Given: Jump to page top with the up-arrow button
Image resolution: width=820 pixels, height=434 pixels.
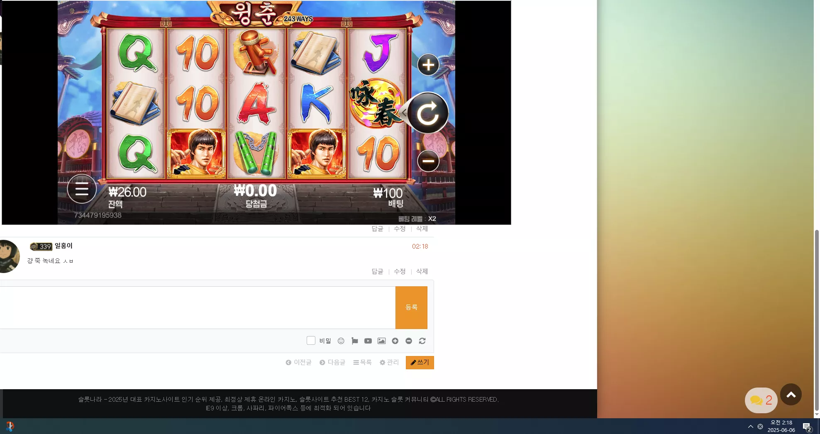Looking at the screenshot, I should pos(791,395).
